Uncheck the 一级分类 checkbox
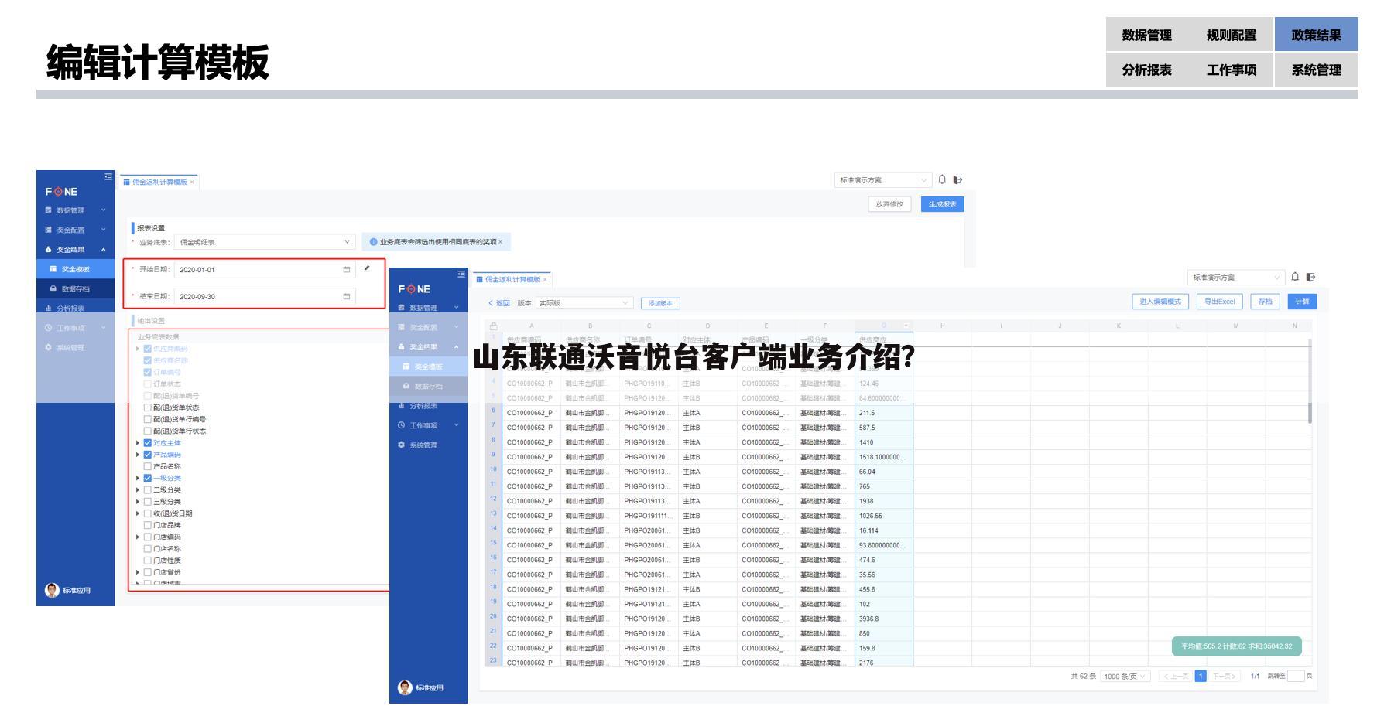Screen dimensions: 1384x716 point(148,478)
